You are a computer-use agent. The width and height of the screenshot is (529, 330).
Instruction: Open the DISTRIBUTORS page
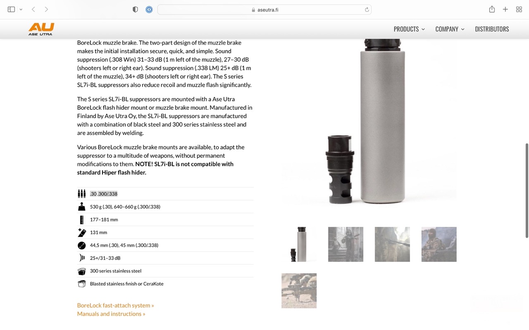click(x=492, y=29)
